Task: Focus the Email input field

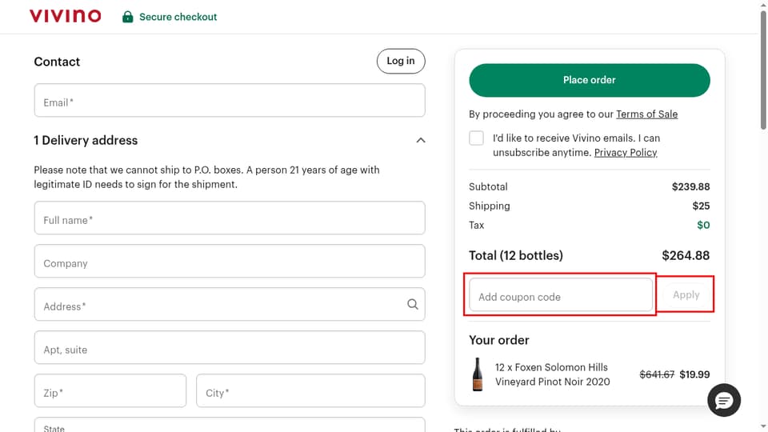Action: tap(230, 101)
